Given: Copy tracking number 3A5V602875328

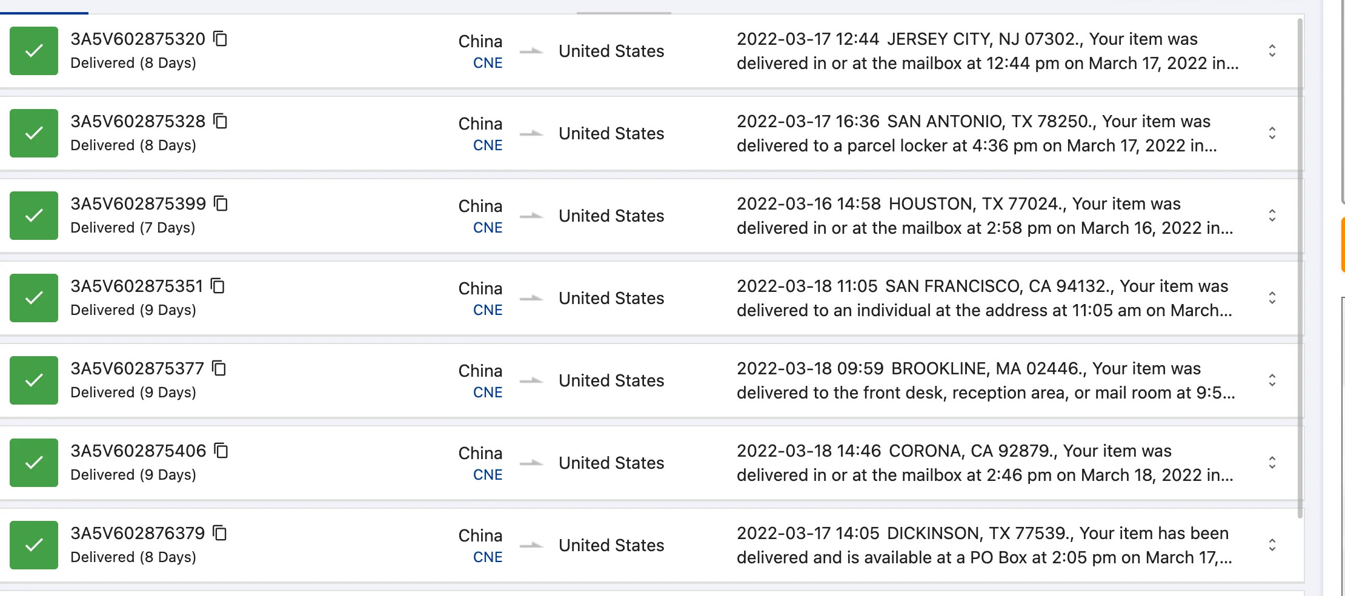Looking at the screenshot, I should point(221,121).
